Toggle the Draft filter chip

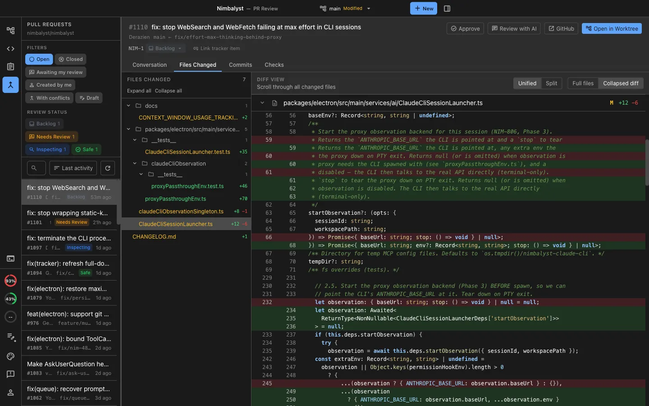pos(89,98)
